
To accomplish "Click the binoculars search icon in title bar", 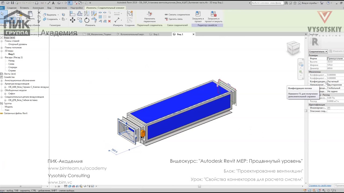I will (x=286, y=3).
